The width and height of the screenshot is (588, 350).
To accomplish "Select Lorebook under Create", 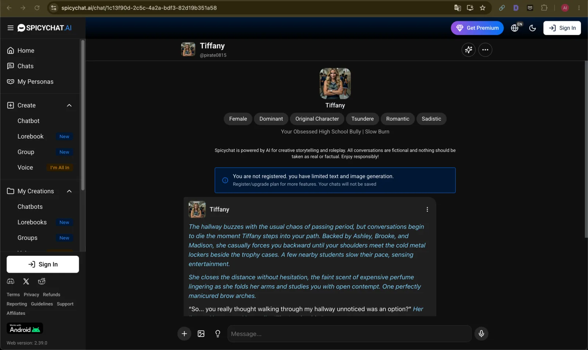I will click(x=31, y=136).
